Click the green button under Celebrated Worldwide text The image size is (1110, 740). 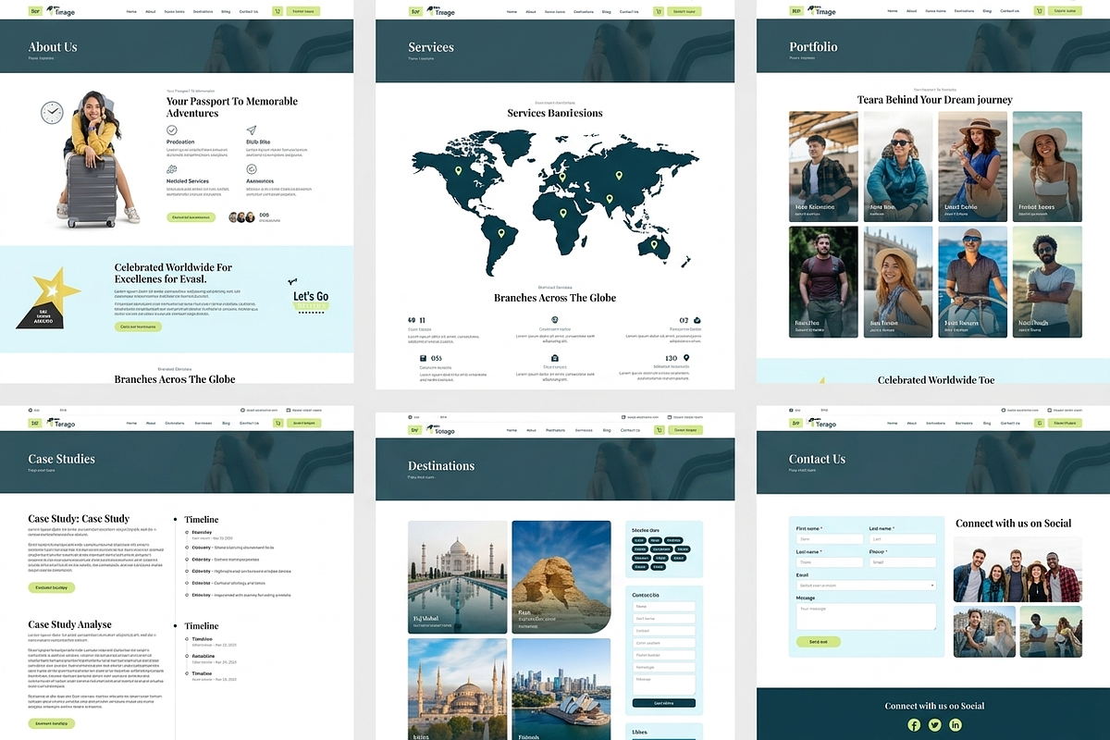click(x=138, y=327)
